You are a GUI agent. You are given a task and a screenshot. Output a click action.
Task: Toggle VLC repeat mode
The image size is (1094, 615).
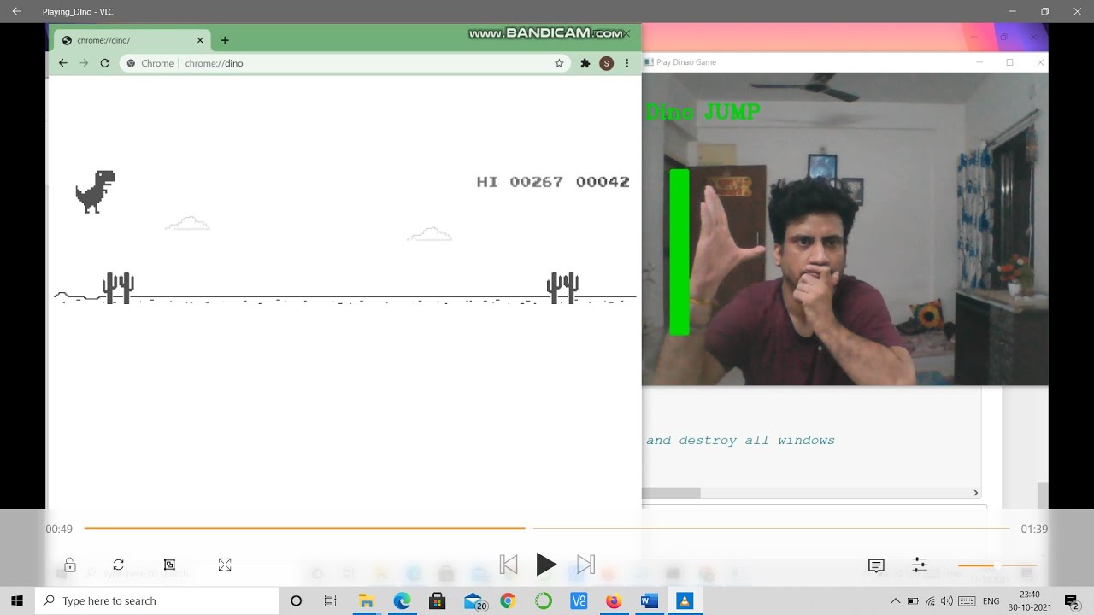[x=118, y=565]
